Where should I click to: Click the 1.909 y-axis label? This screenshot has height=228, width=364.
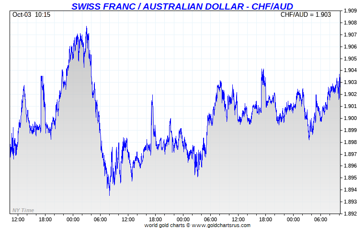[x=350, y=11]
